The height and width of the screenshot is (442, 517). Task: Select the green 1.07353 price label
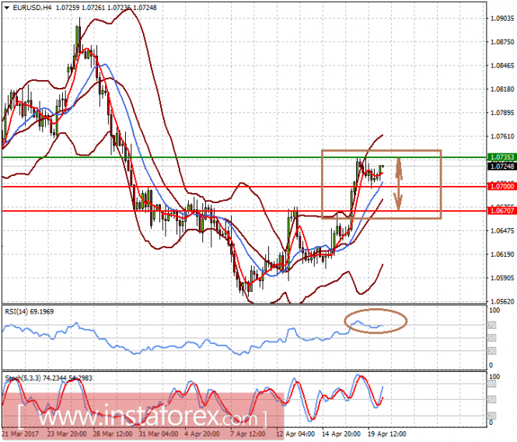click(501, 157)
